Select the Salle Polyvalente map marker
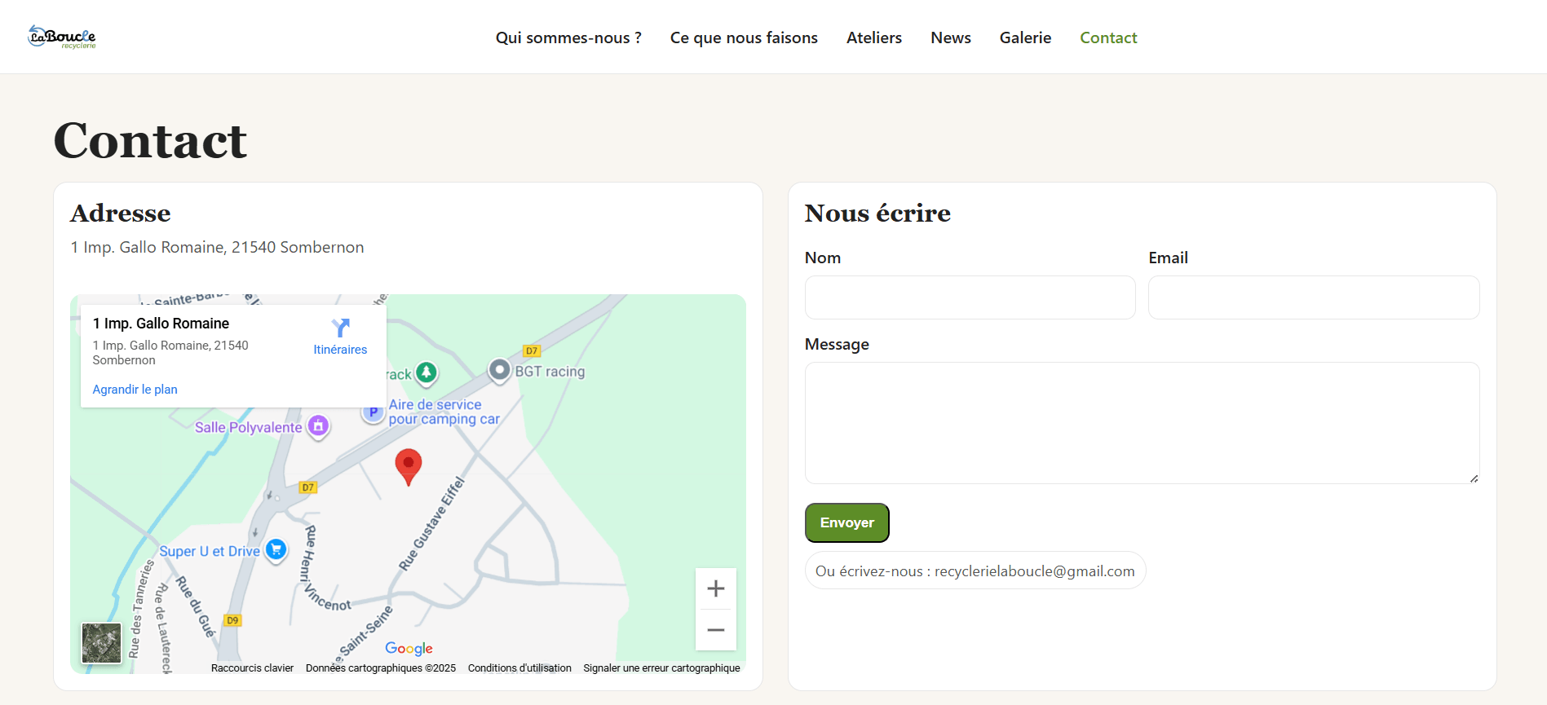The image size is (1547, 705). click(318, 426)
